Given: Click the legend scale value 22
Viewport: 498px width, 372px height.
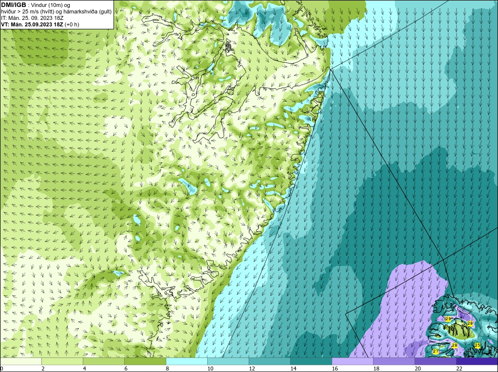Looking at the screenshot, I should click(x=459, y=369).
